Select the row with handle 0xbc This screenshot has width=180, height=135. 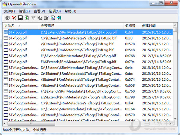88,73
